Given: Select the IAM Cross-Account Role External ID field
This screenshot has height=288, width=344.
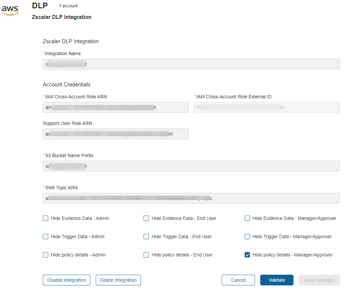Looking at the screenshot, I should [x=267, y=107].
